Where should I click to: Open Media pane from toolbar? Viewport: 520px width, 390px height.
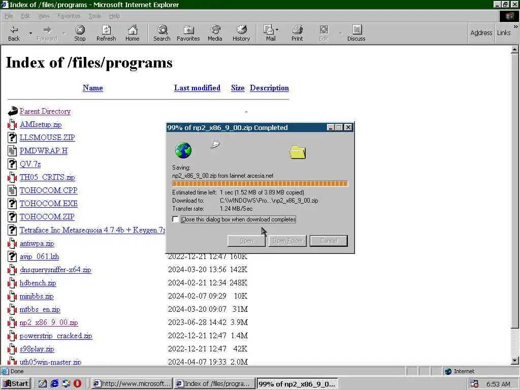215,33
